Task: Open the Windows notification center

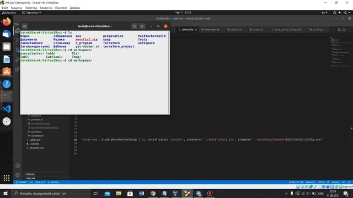Action: click(346, 193)
